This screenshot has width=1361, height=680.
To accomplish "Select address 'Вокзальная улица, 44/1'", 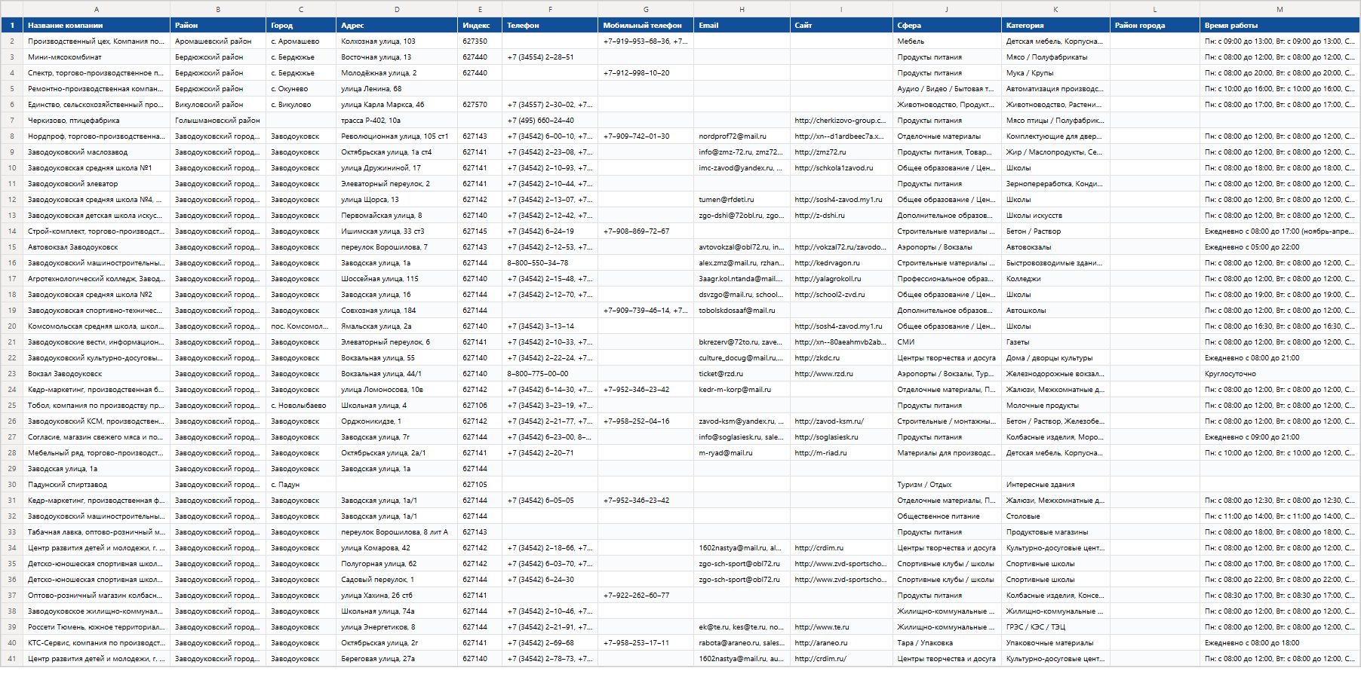I will point(397,374).
